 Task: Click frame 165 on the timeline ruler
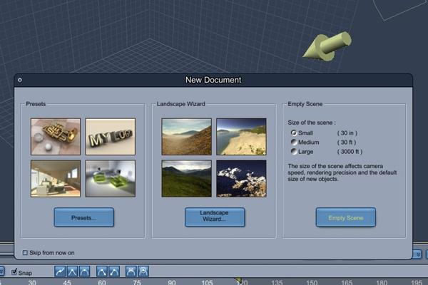[347, 283]
